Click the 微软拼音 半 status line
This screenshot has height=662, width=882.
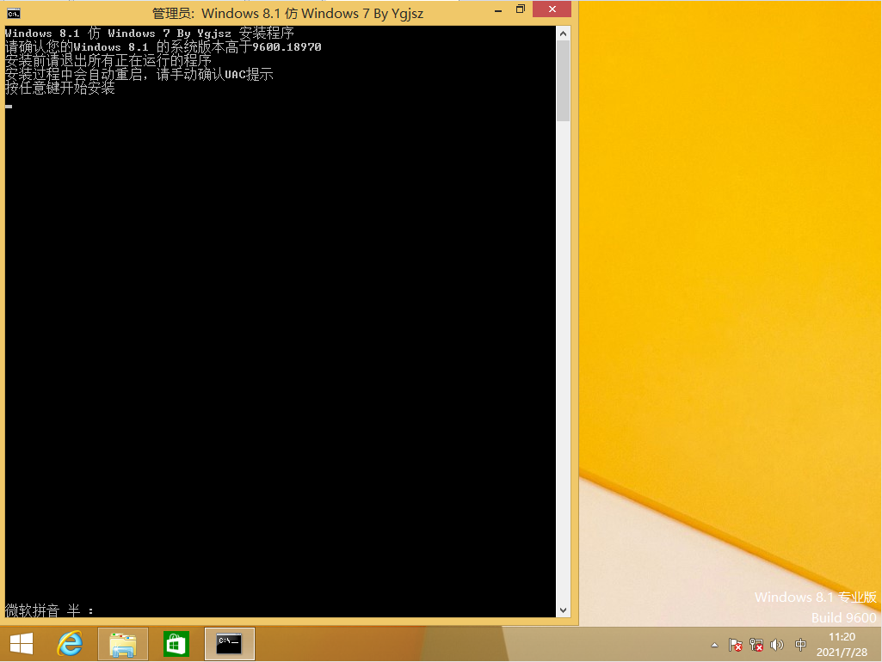coord(50,610)
